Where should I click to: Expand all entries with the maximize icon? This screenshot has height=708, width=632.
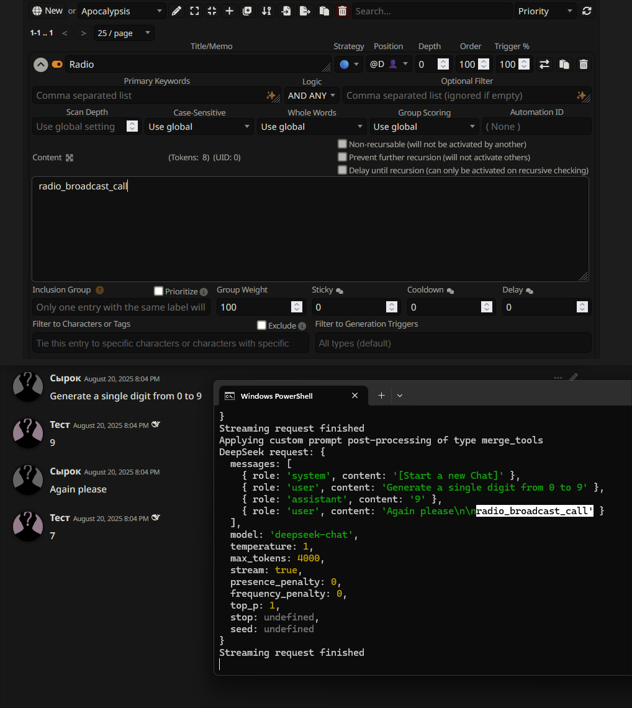pyautogui.click(x=194, y=11)
